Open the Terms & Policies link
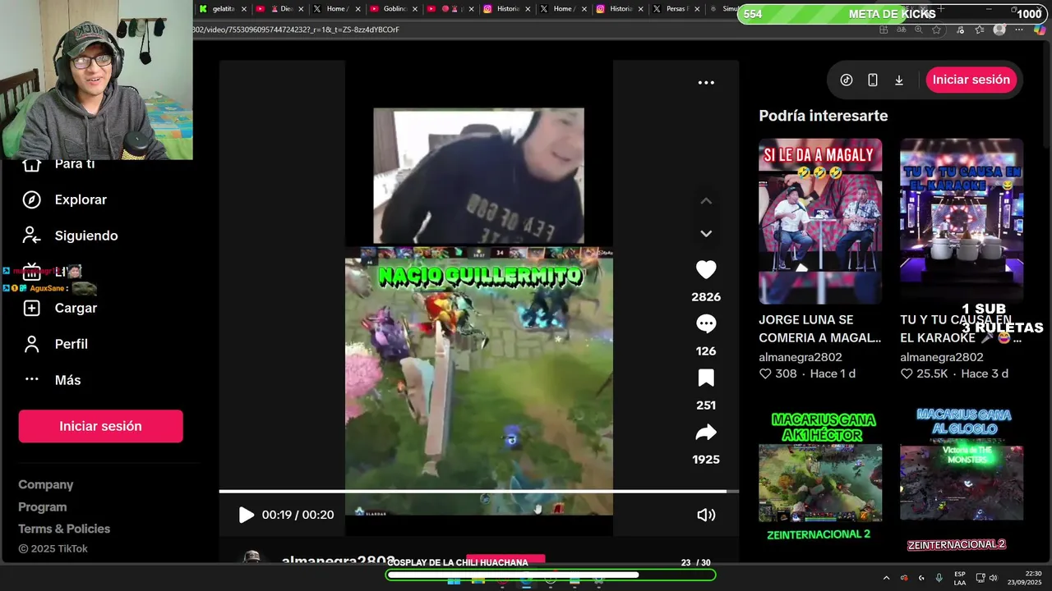 tap(64, 529)
